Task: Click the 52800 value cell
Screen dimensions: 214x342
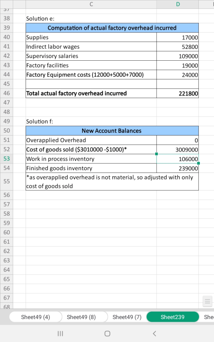Action: click(x=178, y=47)
